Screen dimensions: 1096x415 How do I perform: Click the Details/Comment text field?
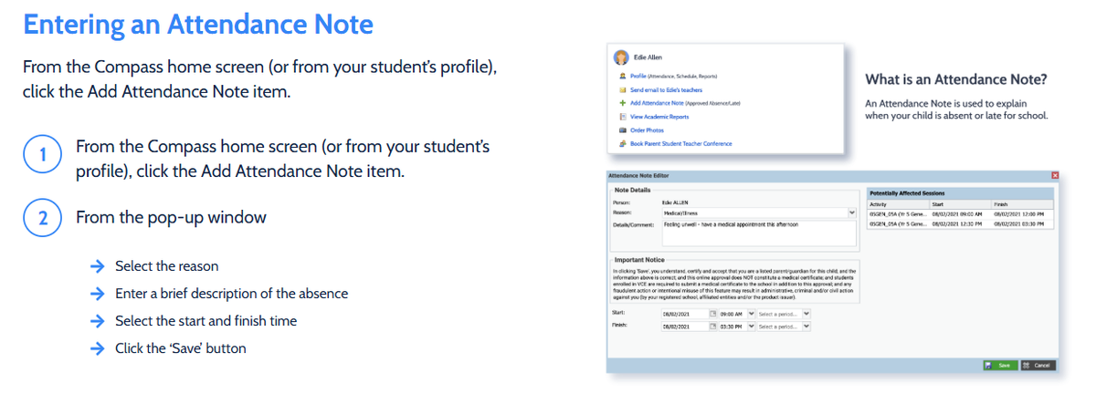point(756,232)
